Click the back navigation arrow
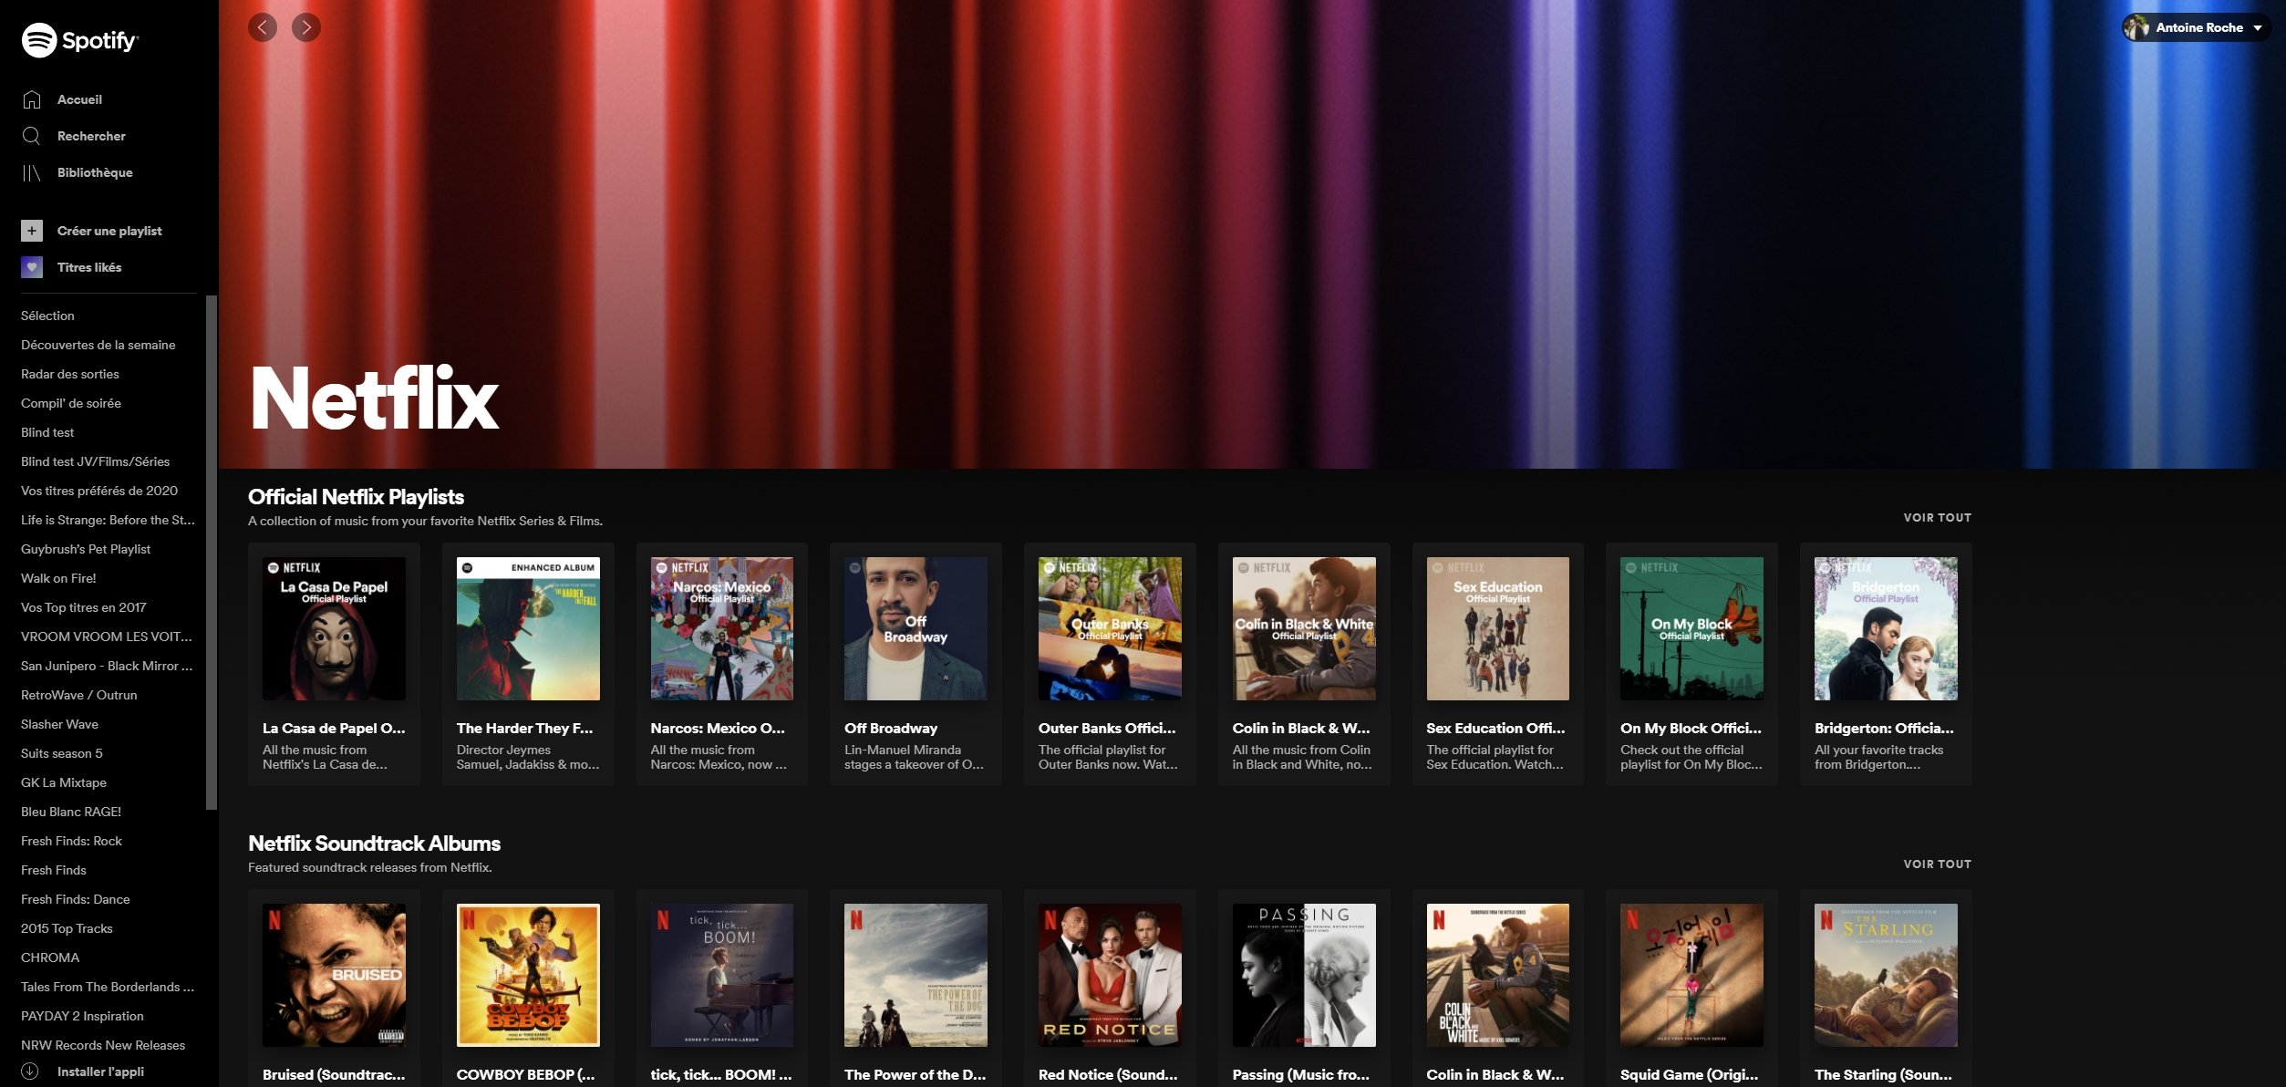 [x=263, y=27]
